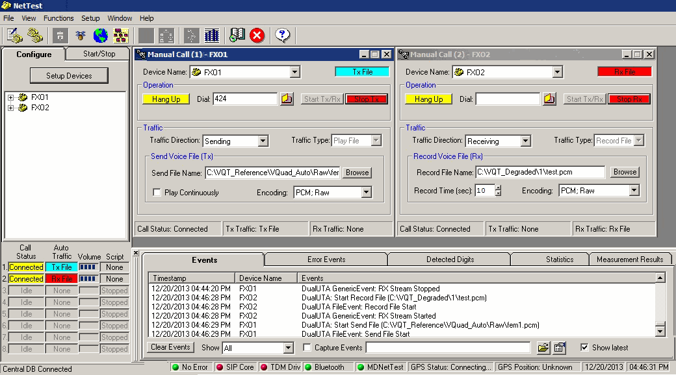Viewport: 676px width, 375px height.
Task: Click the FX02 device icon in tree
Action: [23, 108]
